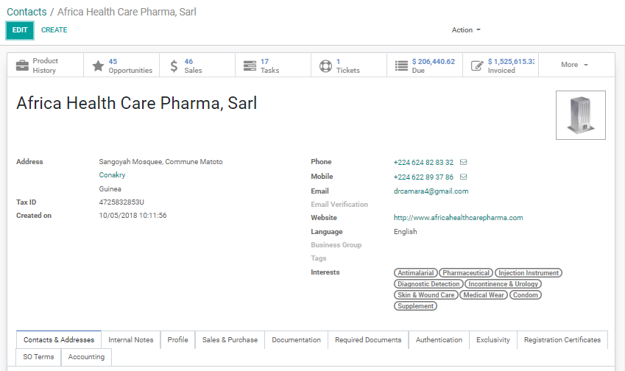The width and height of the screenshot is (625, 371).
Task: Click the Conakry city link
Action: click(112, 175)
